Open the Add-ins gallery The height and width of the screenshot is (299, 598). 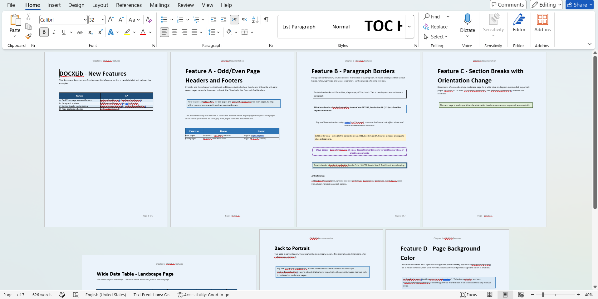tap(542, 23)
